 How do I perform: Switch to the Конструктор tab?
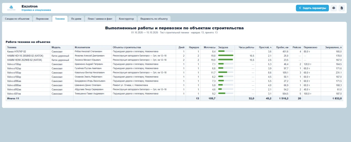click(126, 19)
